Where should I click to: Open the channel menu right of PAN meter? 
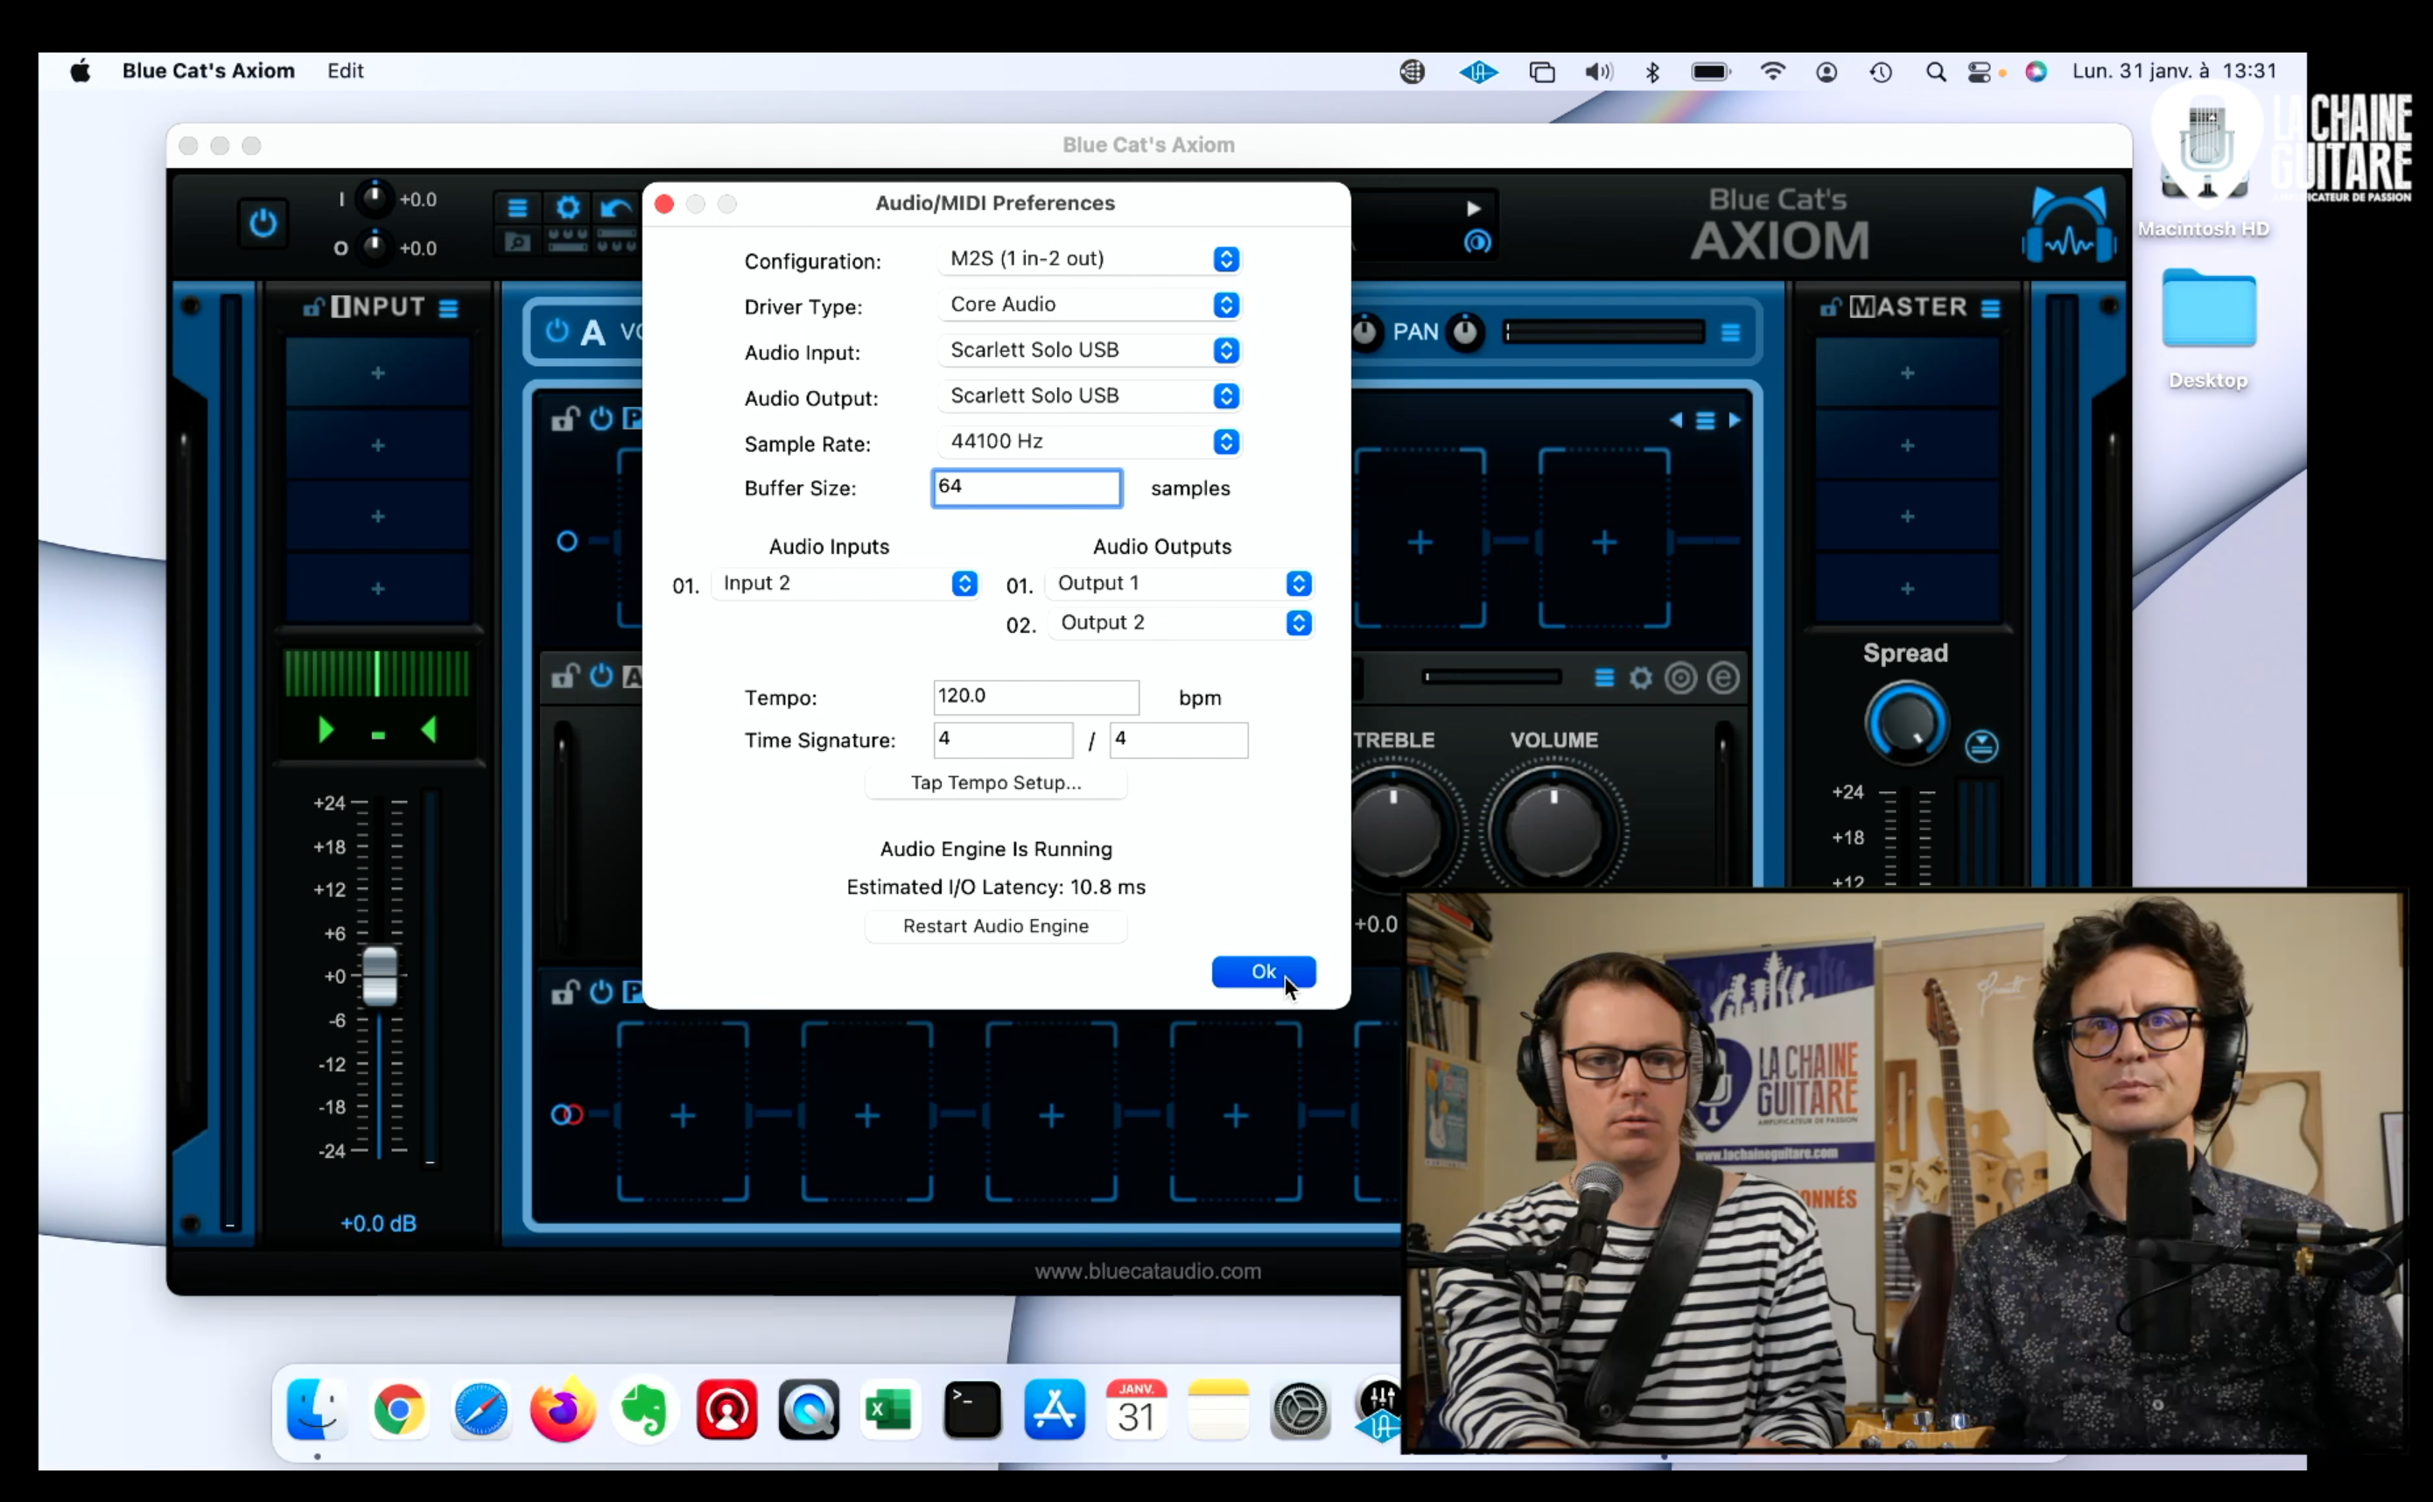1730,333
